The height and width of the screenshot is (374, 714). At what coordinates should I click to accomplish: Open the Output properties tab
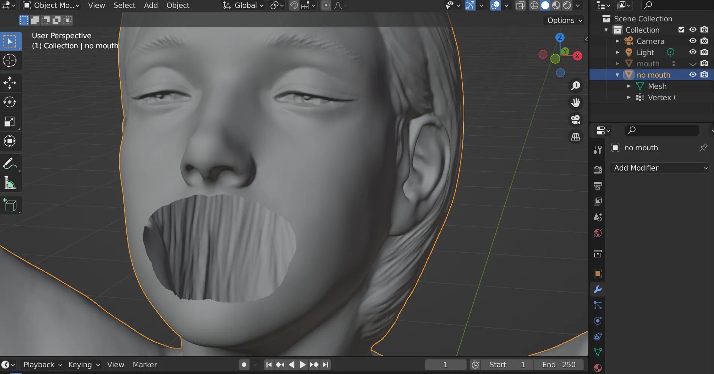click(598, 186)
